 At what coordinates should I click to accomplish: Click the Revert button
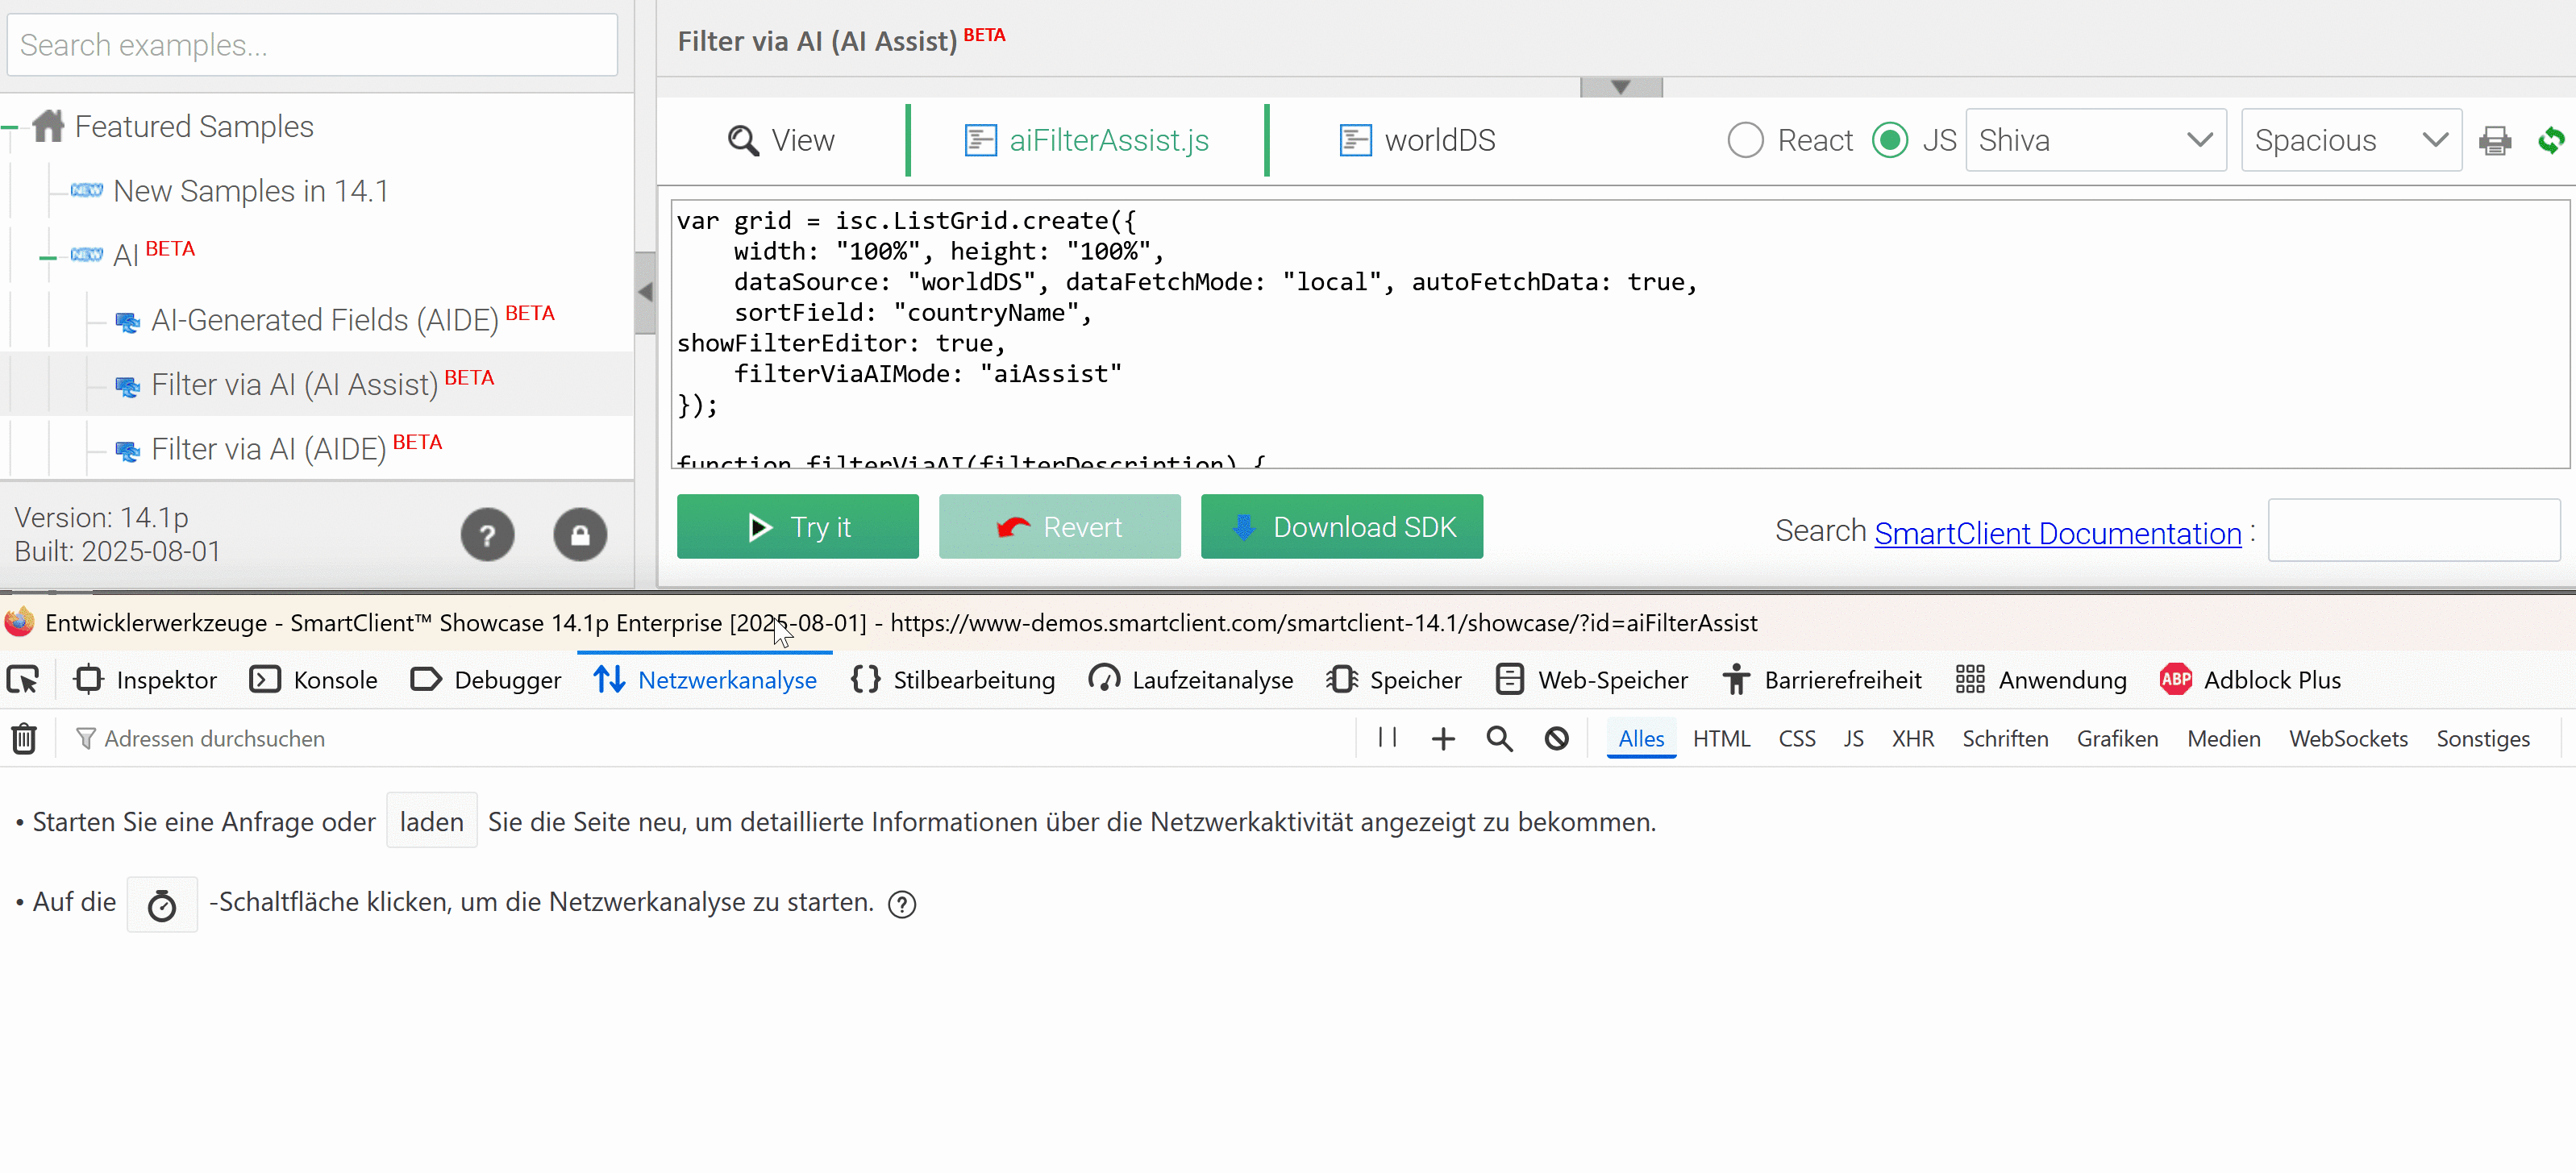(1059, 527)
